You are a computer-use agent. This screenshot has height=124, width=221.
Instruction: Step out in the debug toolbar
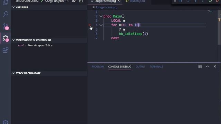(203, 1)
